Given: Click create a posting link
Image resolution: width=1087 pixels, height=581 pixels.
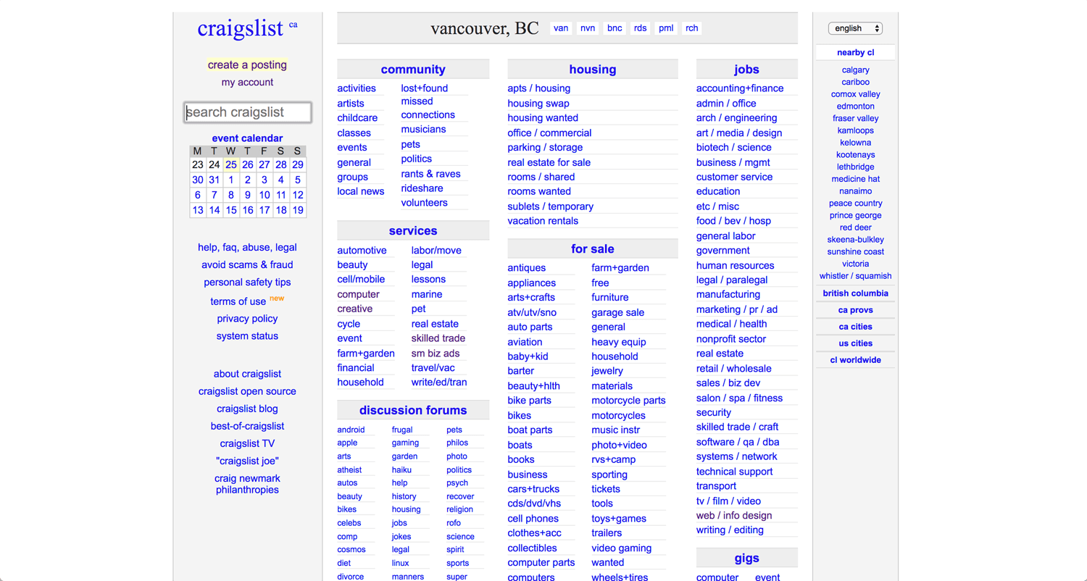Looking at the screenshot, I should (247, 64).
